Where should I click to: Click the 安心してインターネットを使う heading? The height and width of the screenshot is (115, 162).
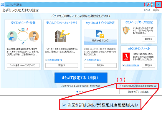[62, 23]
